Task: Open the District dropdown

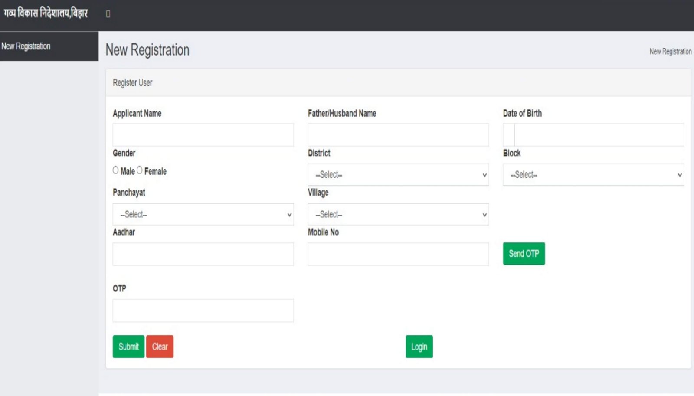Action: [398, 175]
